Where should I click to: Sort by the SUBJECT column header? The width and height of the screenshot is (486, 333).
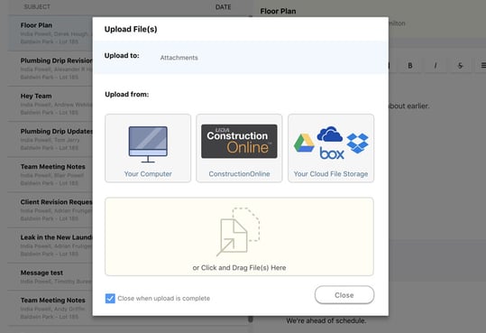click(37, 7)
